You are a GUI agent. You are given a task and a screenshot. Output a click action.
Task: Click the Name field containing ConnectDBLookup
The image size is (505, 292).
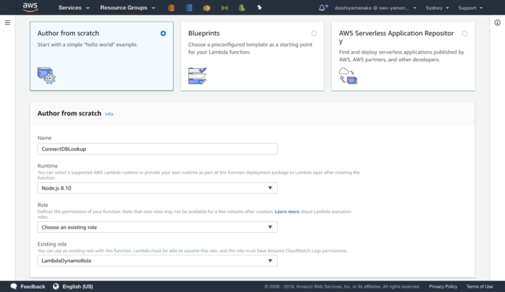[x=157, y=149]
